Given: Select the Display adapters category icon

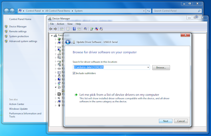Looking at the screenshot, I should 59,50.
